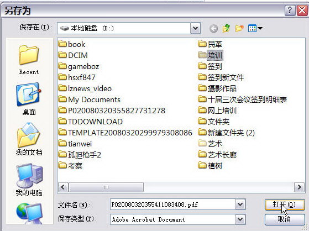Click the 文件名 text field

pos(172,204)
